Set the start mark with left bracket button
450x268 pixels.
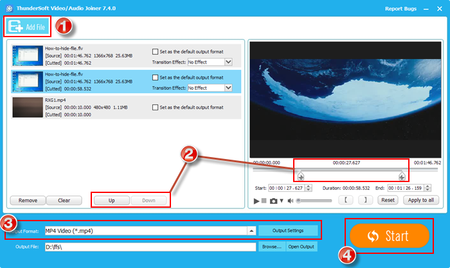(x=346, y=200)
